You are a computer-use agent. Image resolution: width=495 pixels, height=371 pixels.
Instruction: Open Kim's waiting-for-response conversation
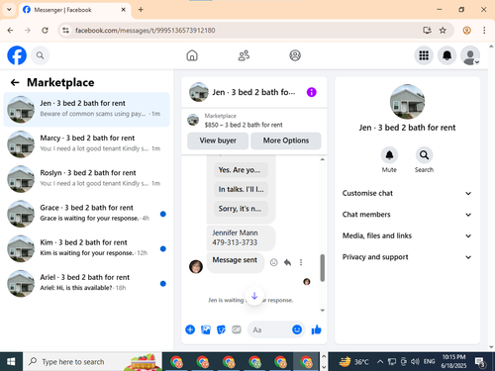(86, 248)
